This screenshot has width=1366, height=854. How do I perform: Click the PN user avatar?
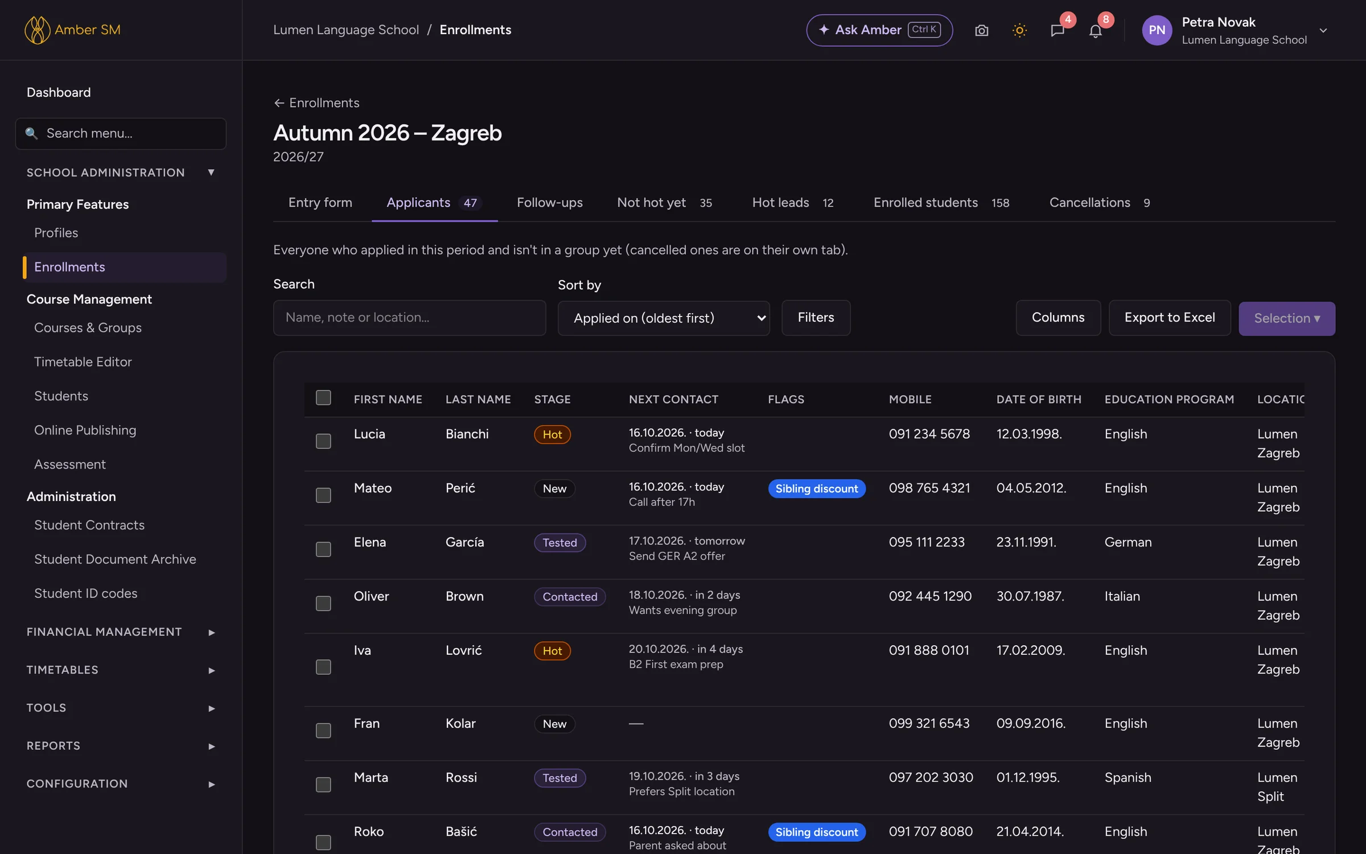tap(1157, 30)
